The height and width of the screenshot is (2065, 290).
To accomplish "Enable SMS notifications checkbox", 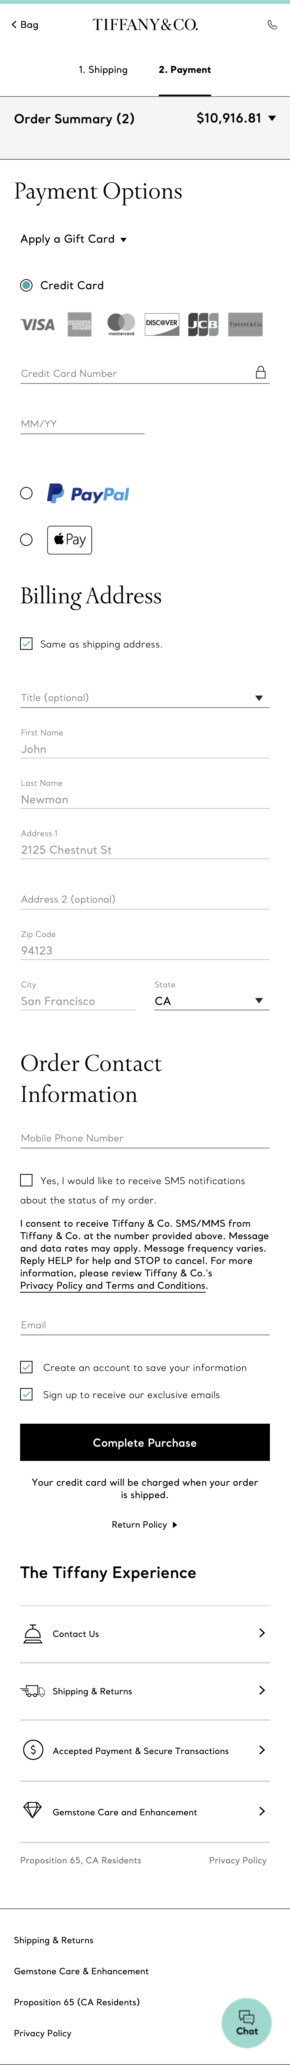I will pos(26,1180).
